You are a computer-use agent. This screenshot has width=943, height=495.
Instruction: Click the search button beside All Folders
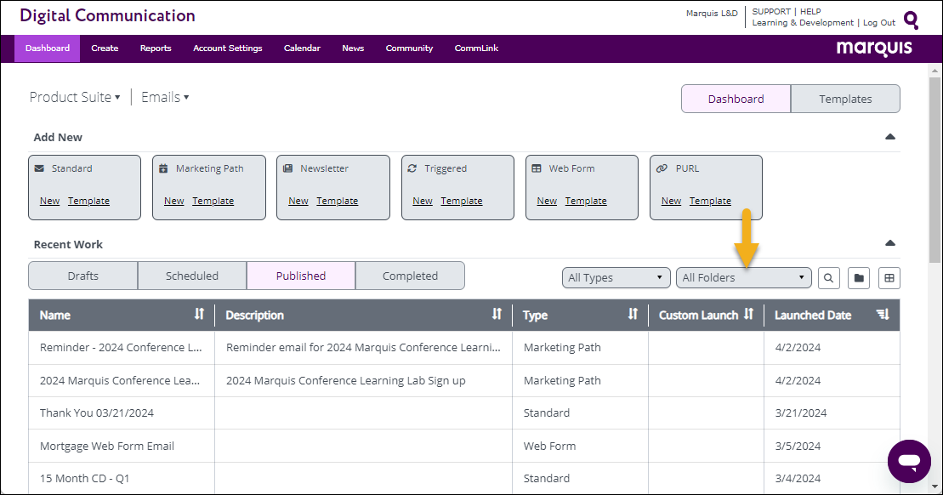point(829,278)
